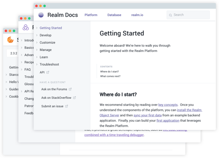The image size is (219, 158).
Task: Open the sync your first data link
Action: pos(147,115)
